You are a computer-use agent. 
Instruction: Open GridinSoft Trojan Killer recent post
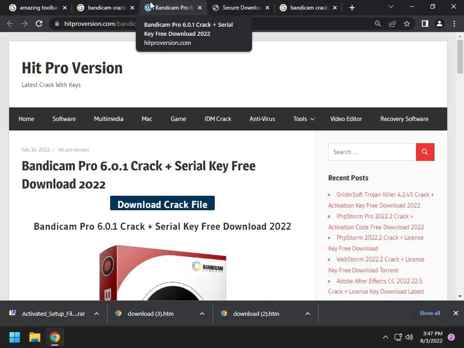pos(381,200)
